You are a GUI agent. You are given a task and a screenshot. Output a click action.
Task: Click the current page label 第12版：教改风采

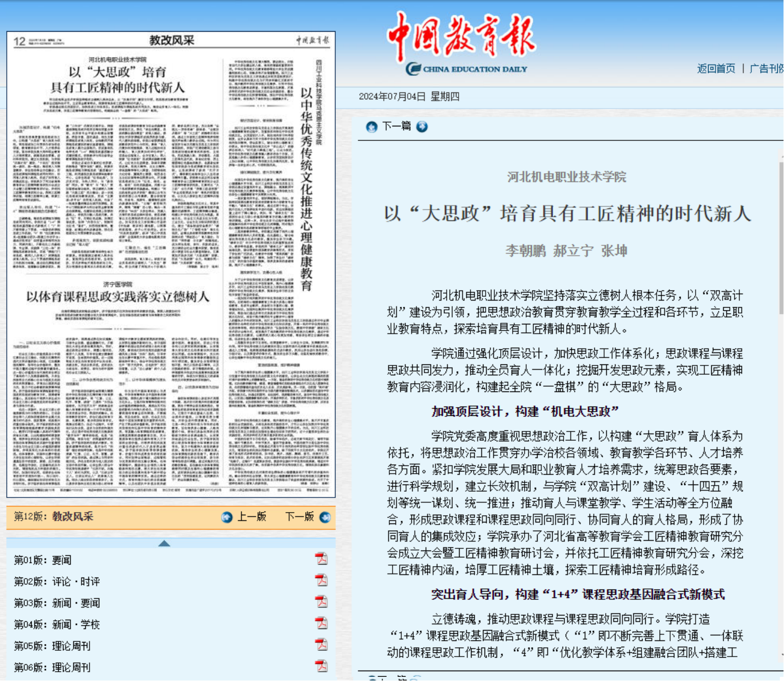click(54, 517)
